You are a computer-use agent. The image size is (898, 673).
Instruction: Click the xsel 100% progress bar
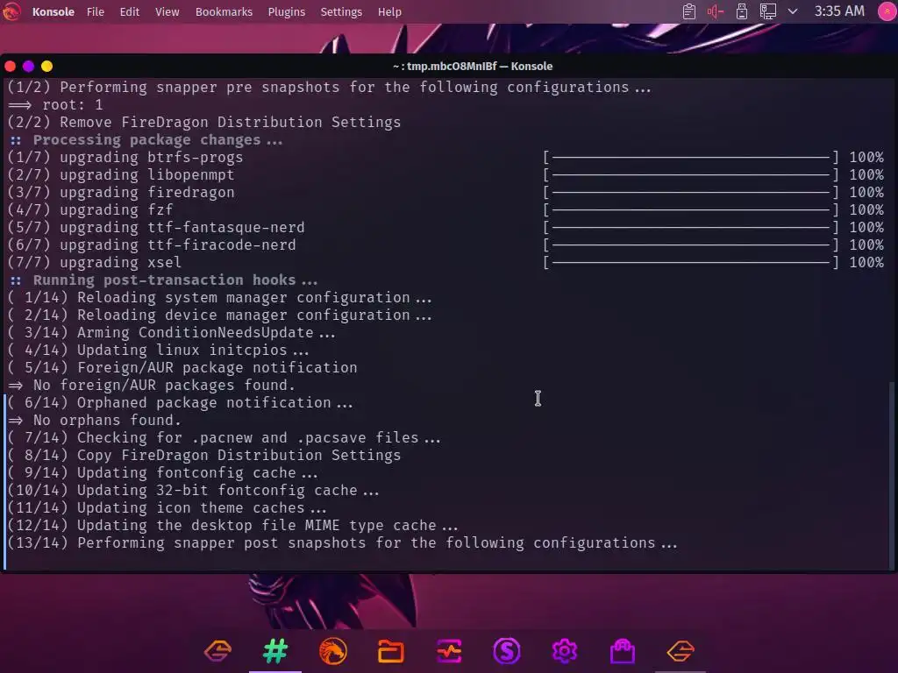coord(691,263)
